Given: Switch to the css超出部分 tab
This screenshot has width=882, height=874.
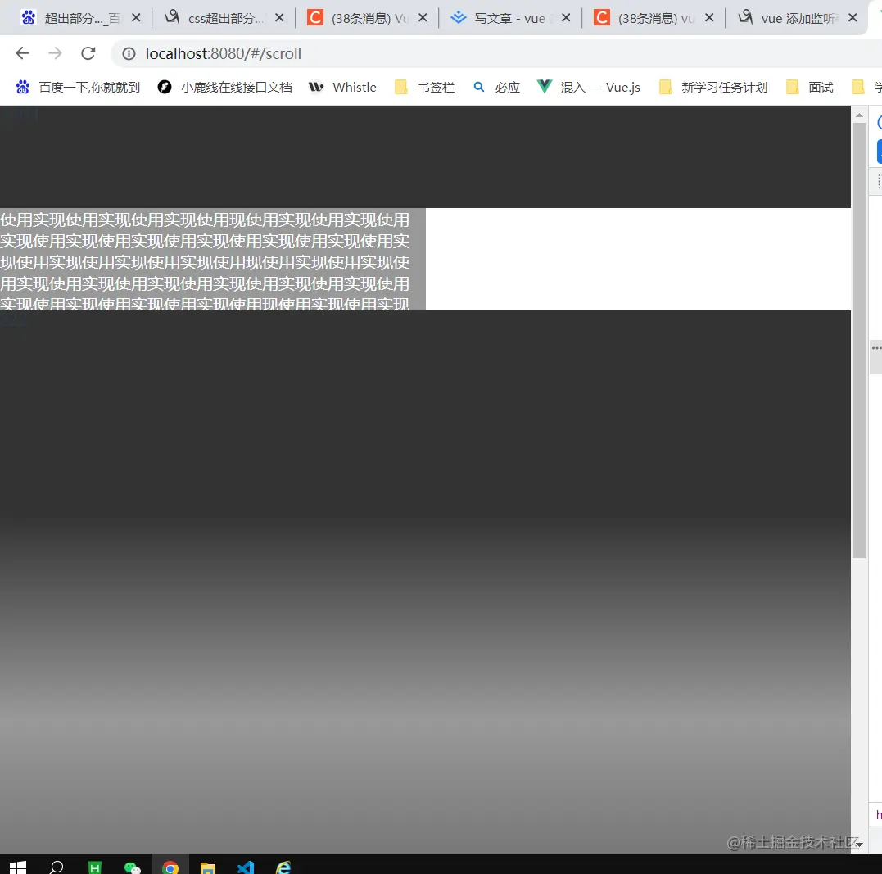Looking at the screenshot, I should coord(224,18).
